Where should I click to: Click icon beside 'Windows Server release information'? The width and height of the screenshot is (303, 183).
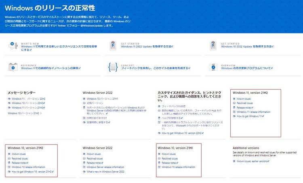tap(84, 167)
